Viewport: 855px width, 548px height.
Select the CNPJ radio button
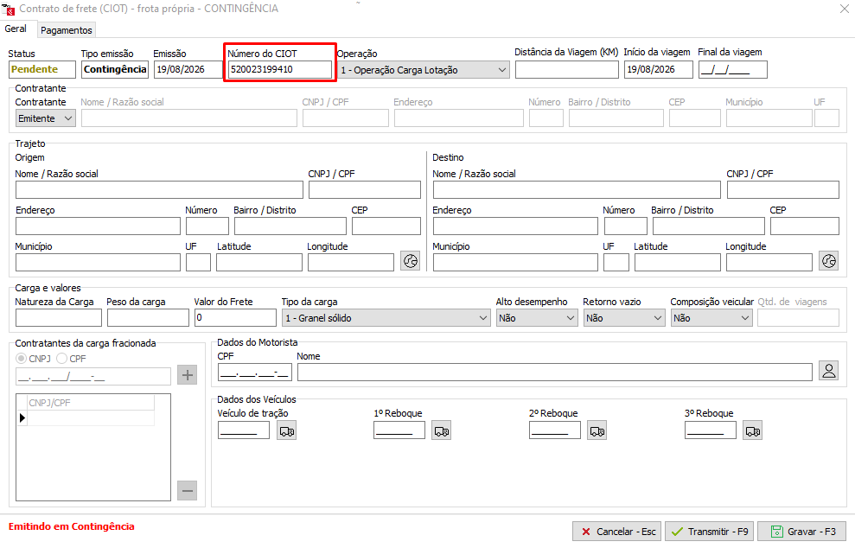22,358
